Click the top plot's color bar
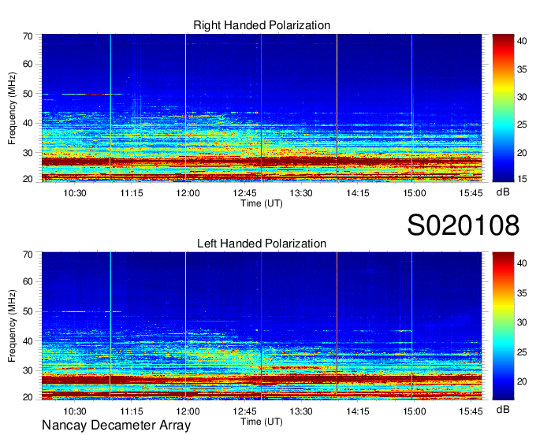This screenshot has height=435, width=536. point(503,108)
